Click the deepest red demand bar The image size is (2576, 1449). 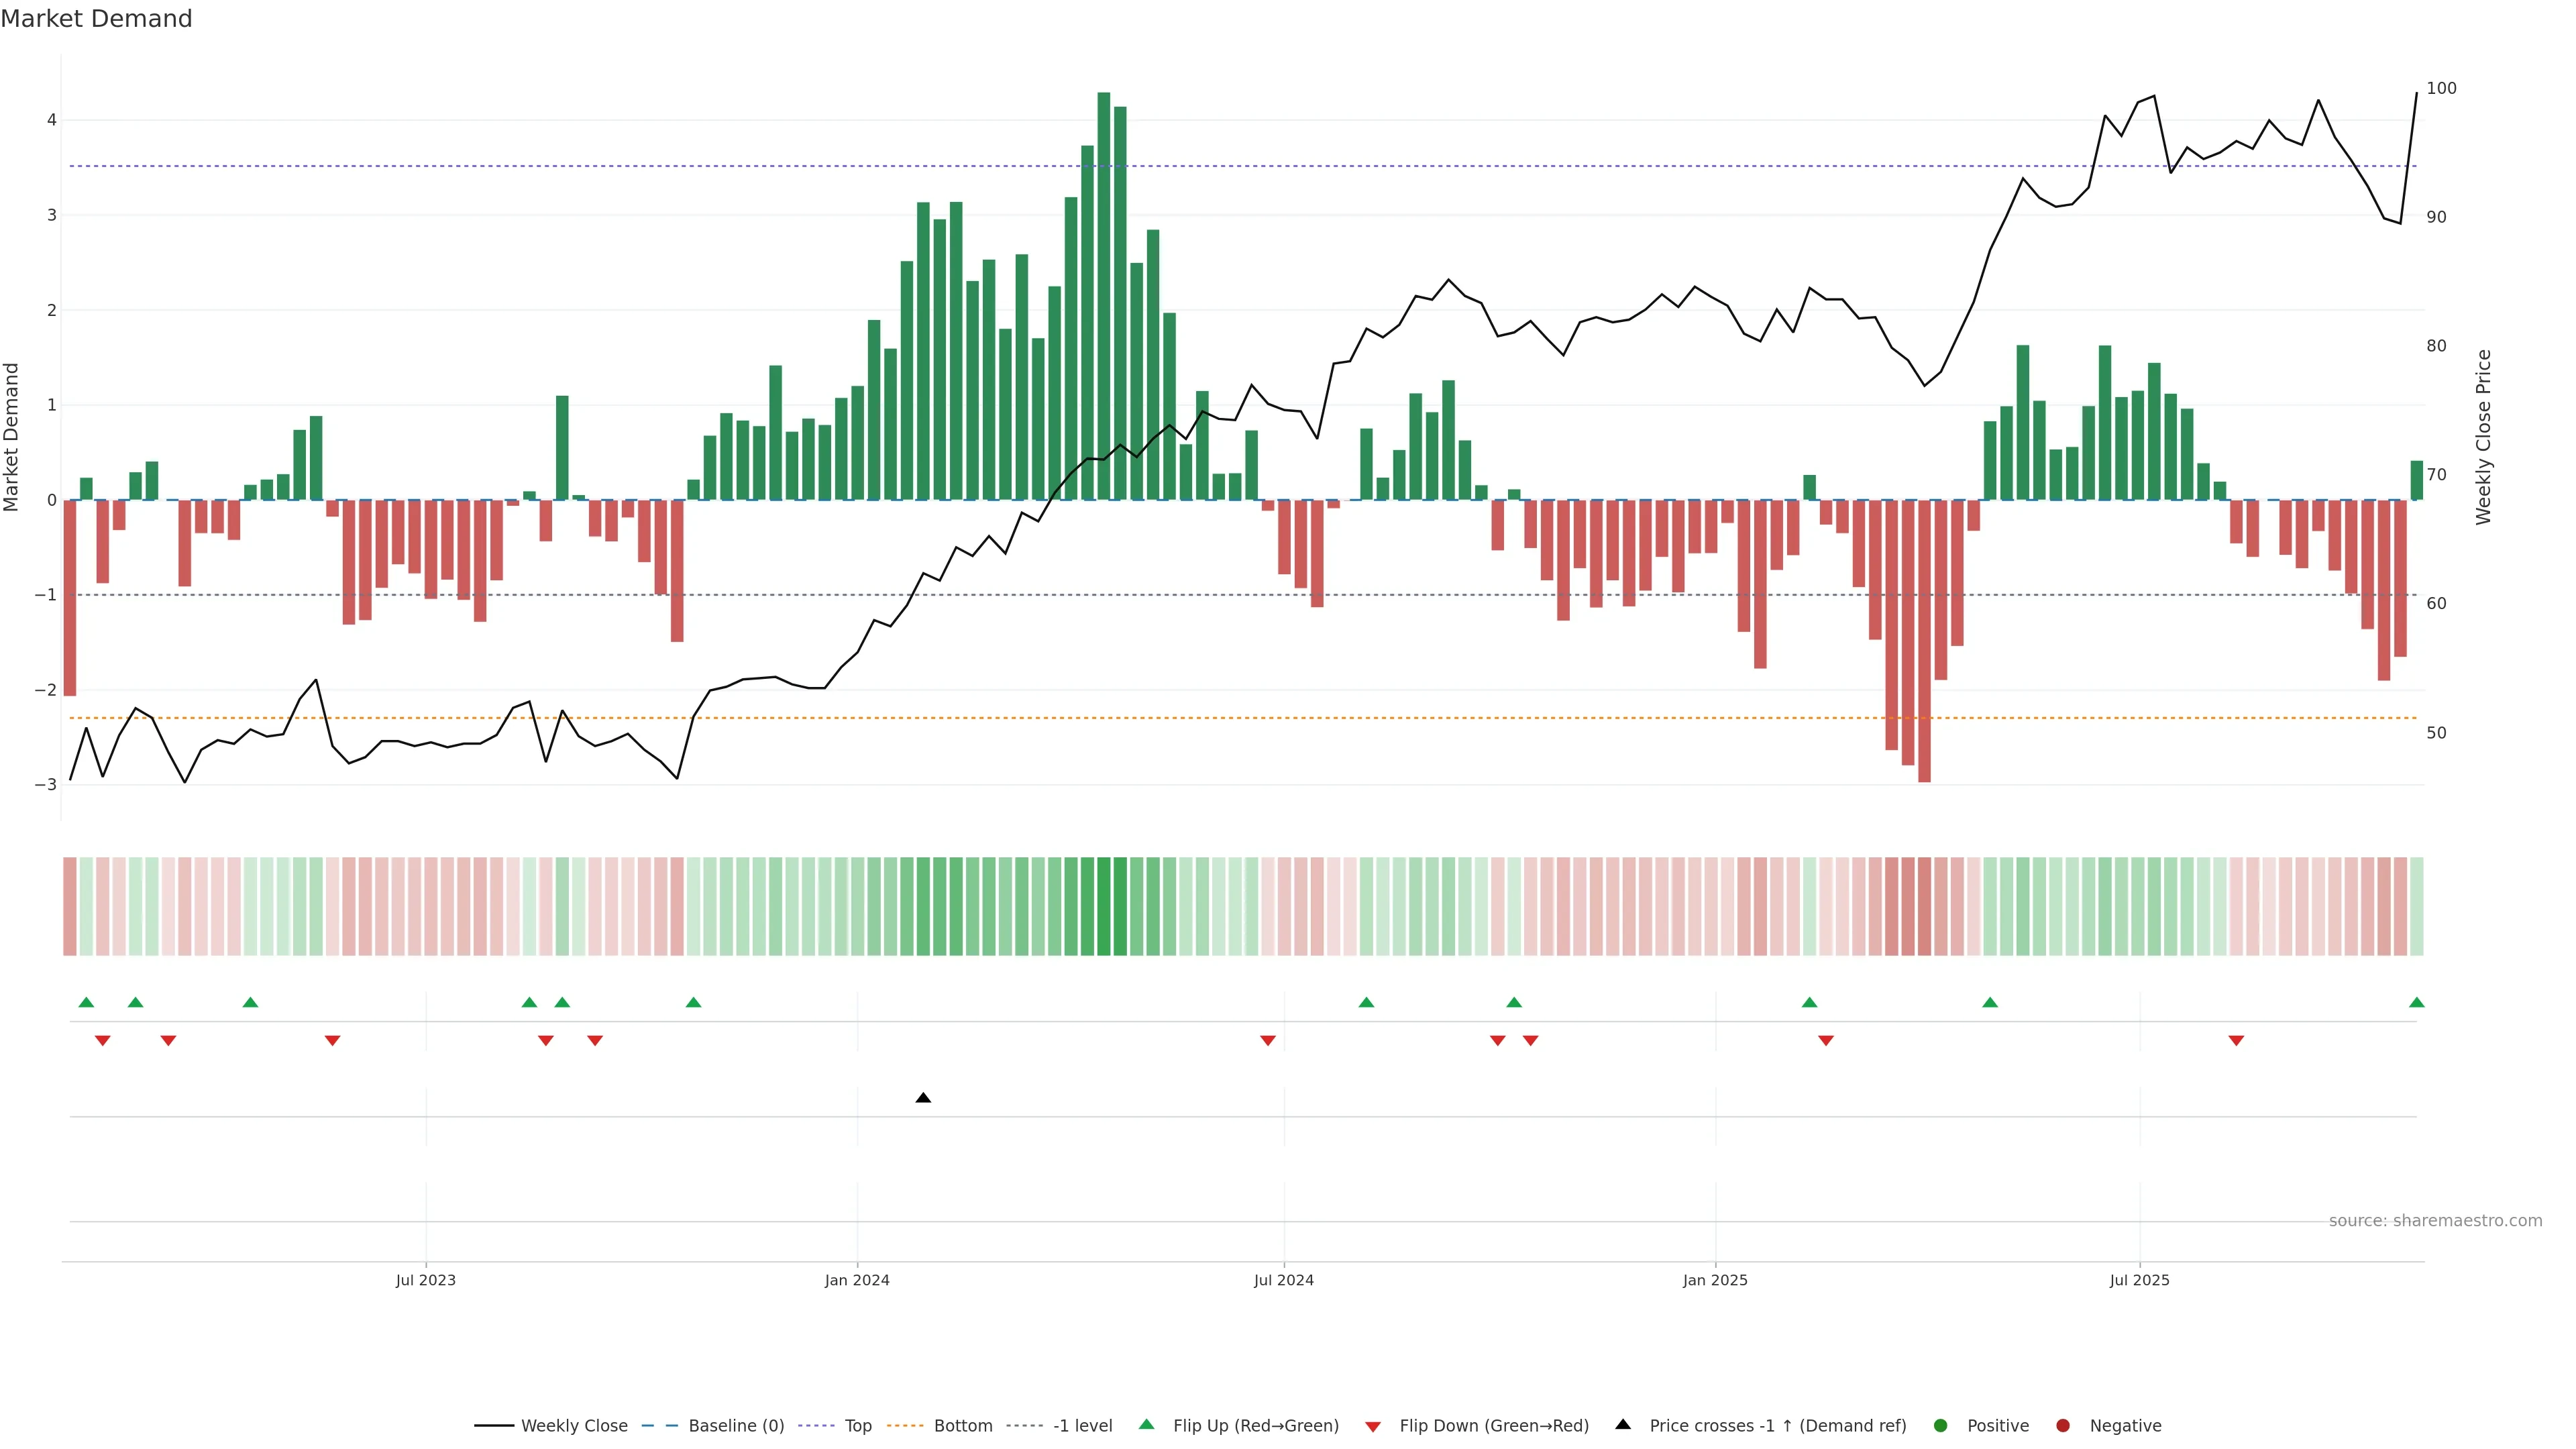1924,640
